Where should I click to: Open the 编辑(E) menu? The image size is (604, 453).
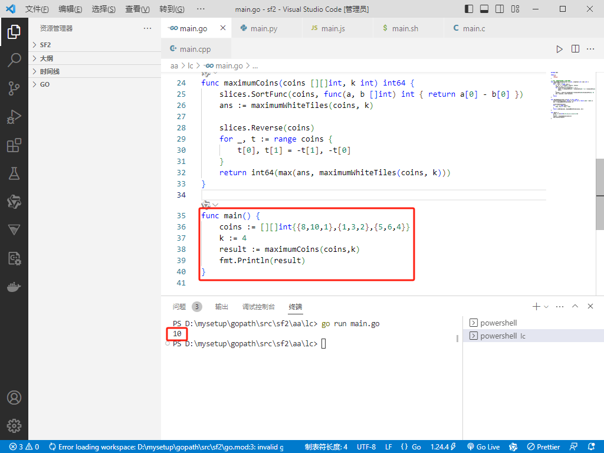pos(70,9)
